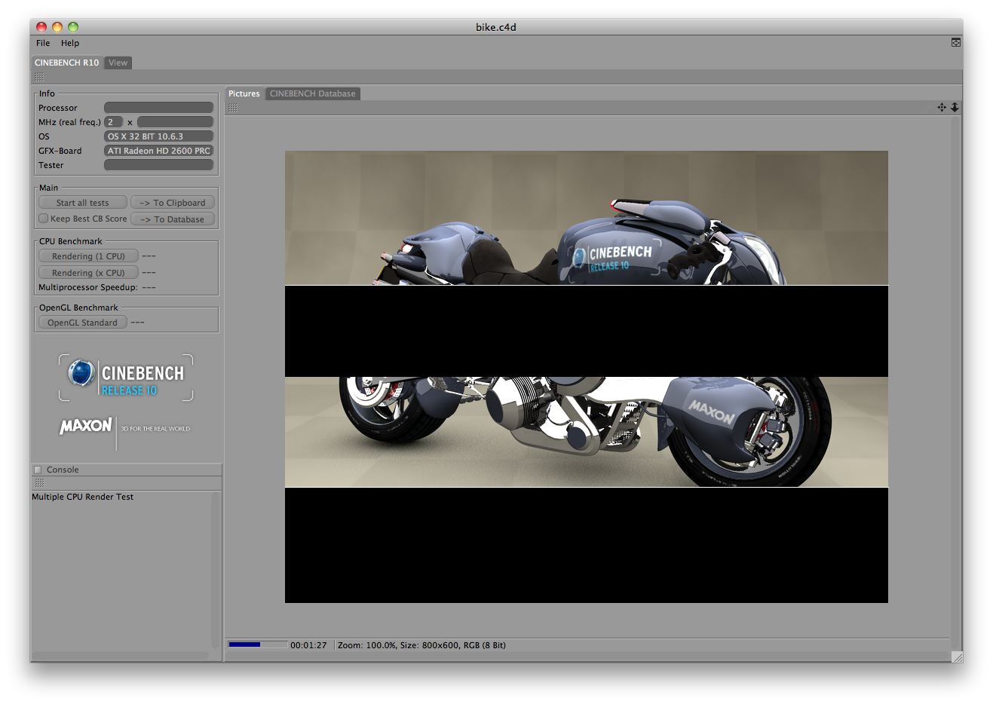The height and width of the screenshot is (704, 993).
Task: Click the render progress bar
Action: [x=257, y=645]
